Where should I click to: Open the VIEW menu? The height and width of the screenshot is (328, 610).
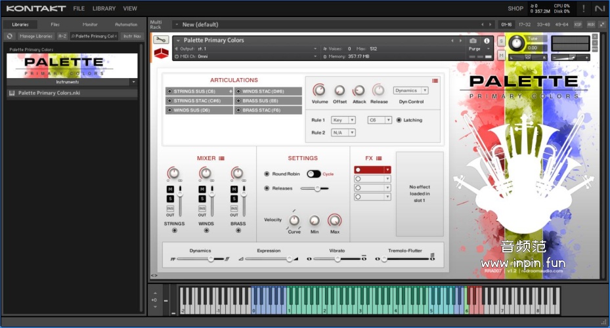[x=130, y=9]
